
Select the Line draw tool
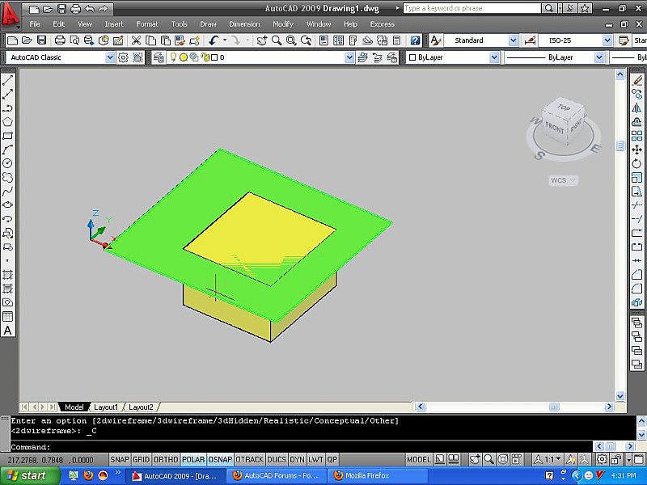7,81
